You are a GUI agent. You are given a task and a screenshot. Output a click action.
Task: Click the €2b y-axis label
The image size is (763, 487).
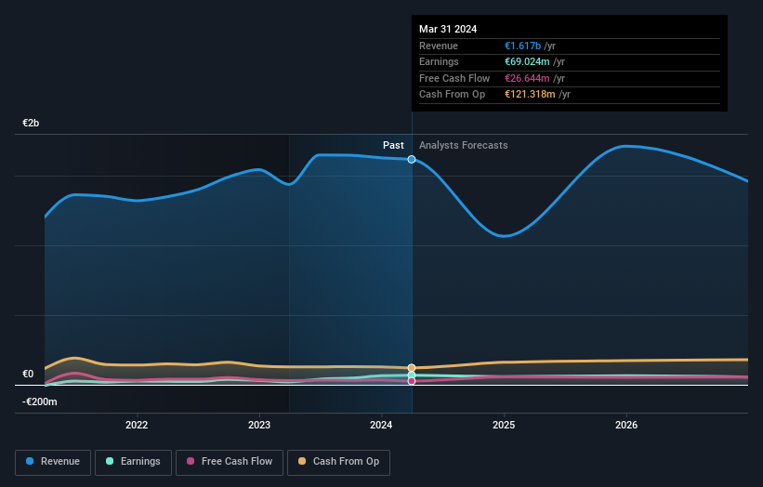(x=31, y=123)
